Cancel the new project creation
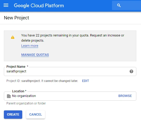Screen dimensions: 141x121 (x=35, y=115)
